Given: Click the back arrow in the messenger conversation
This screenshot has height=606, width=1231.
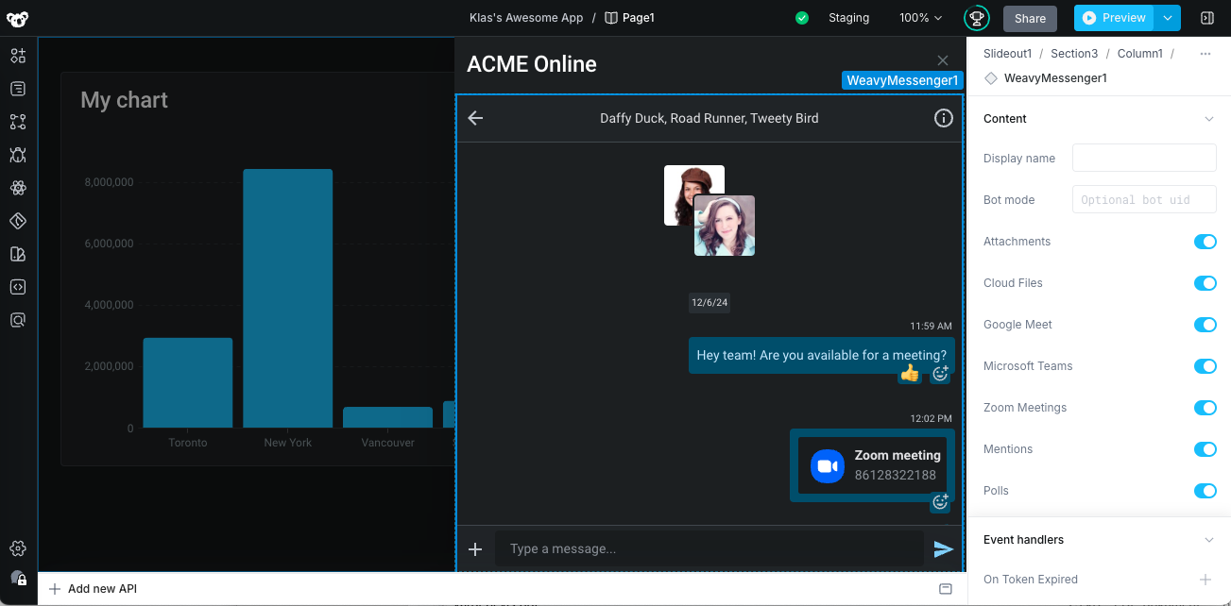Looking at the screenshot, I should click(x=475, y=118).
